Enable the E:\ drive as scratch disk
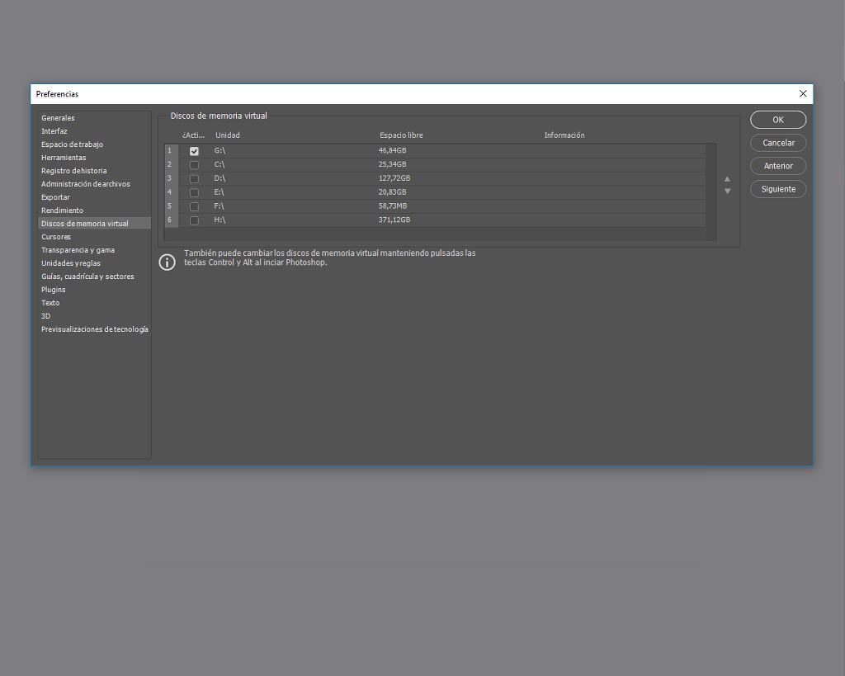Image resolution: width=845 pixels, height=676 pixels. [194, 192]
